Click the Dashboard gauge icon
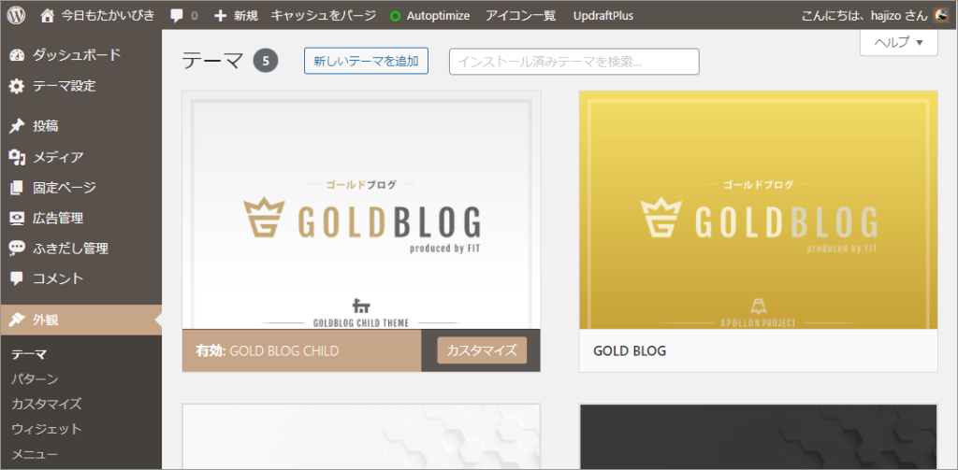This screenshot has height=470, width=958. [17, 55]
